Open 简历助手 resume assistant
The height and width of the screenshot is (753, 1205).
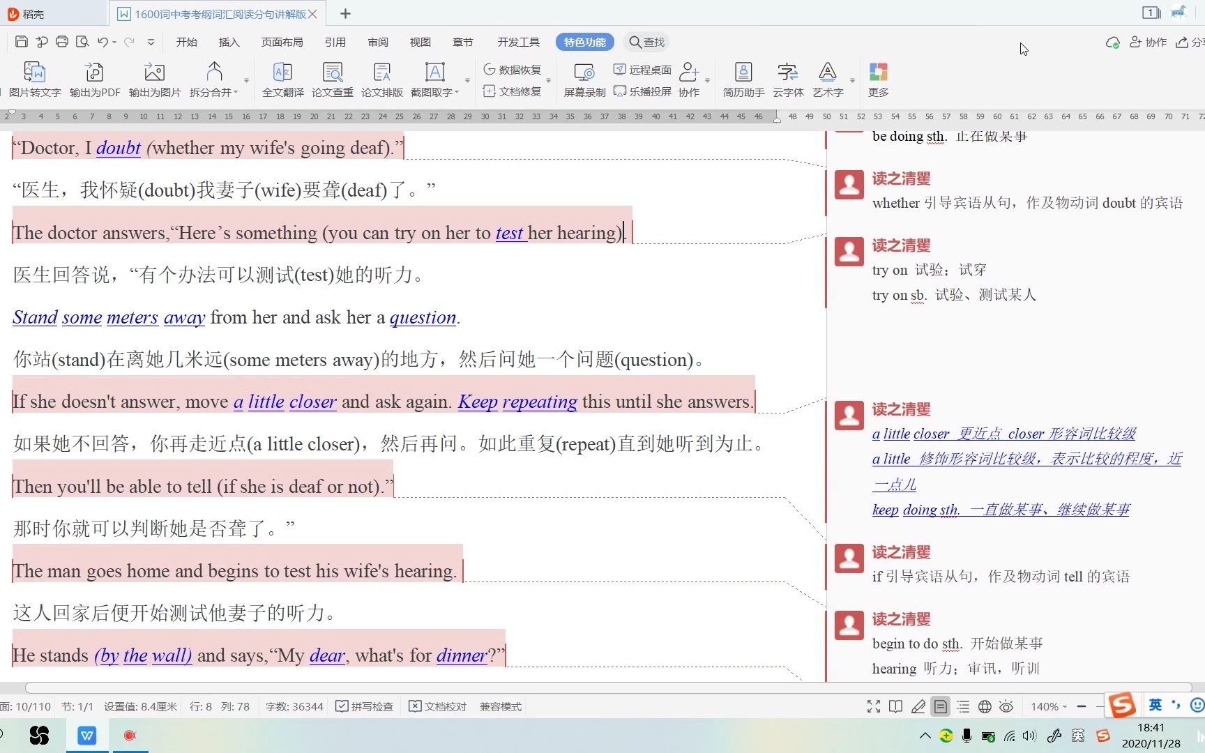pos(743,79)
